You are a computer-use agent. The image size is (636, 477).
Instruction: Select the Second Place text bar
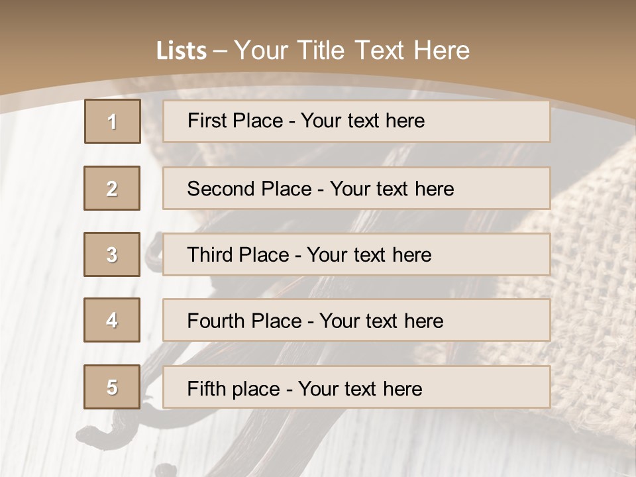click(x=356, y=188)
